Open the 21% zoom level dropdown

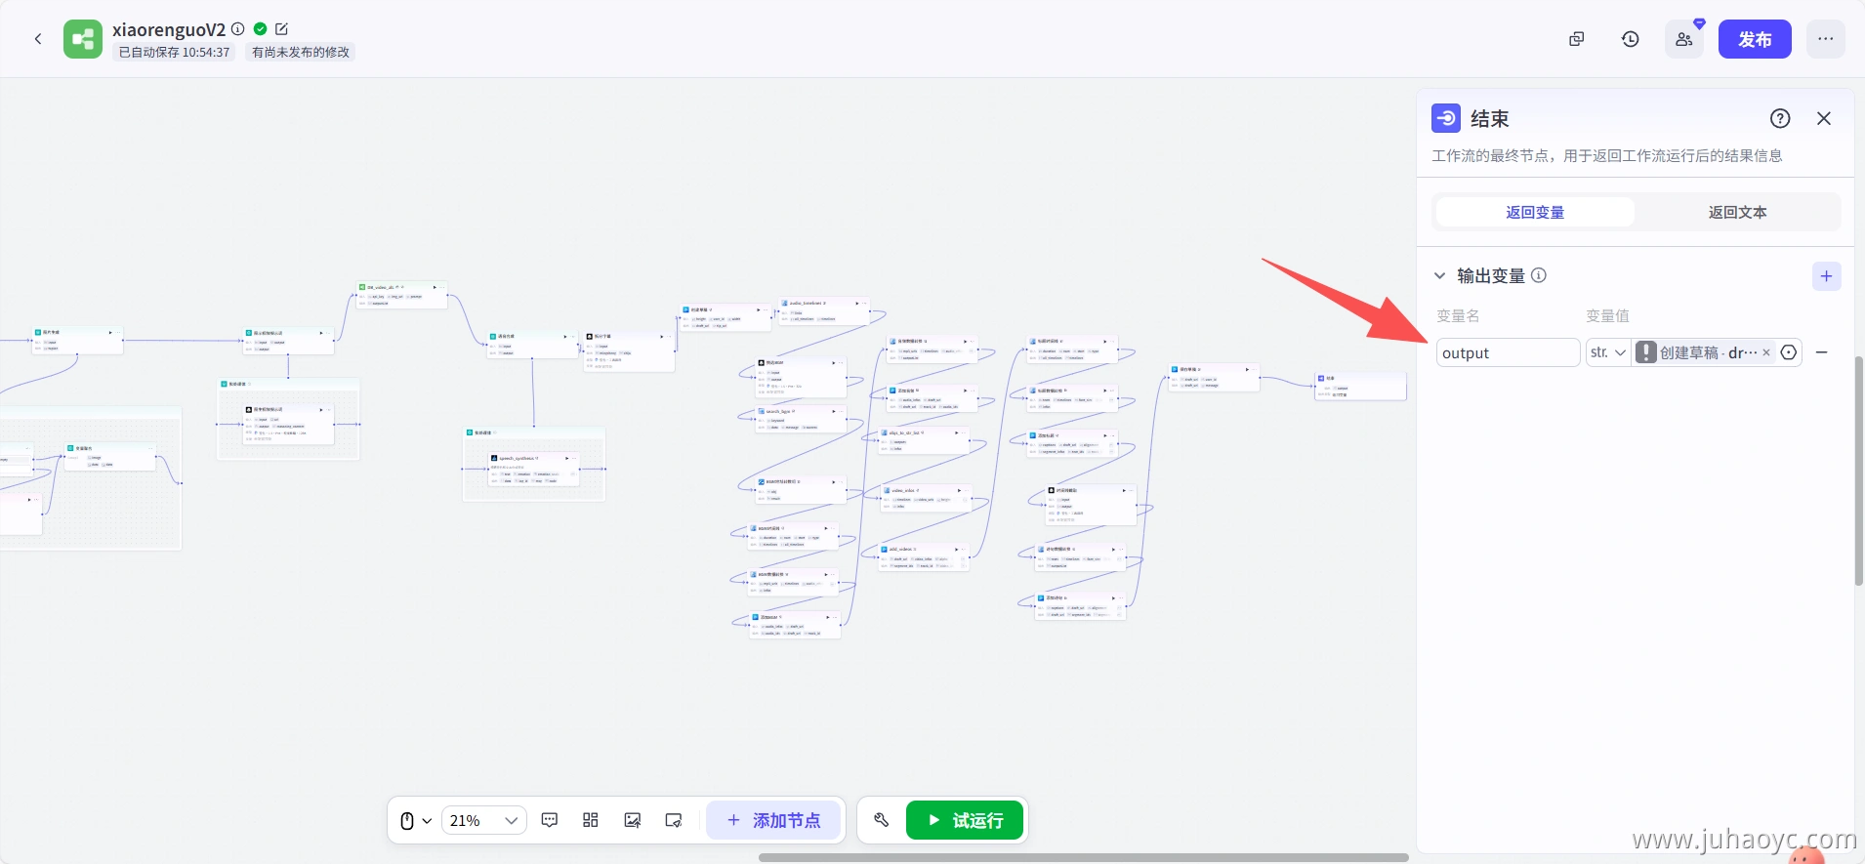483,820
